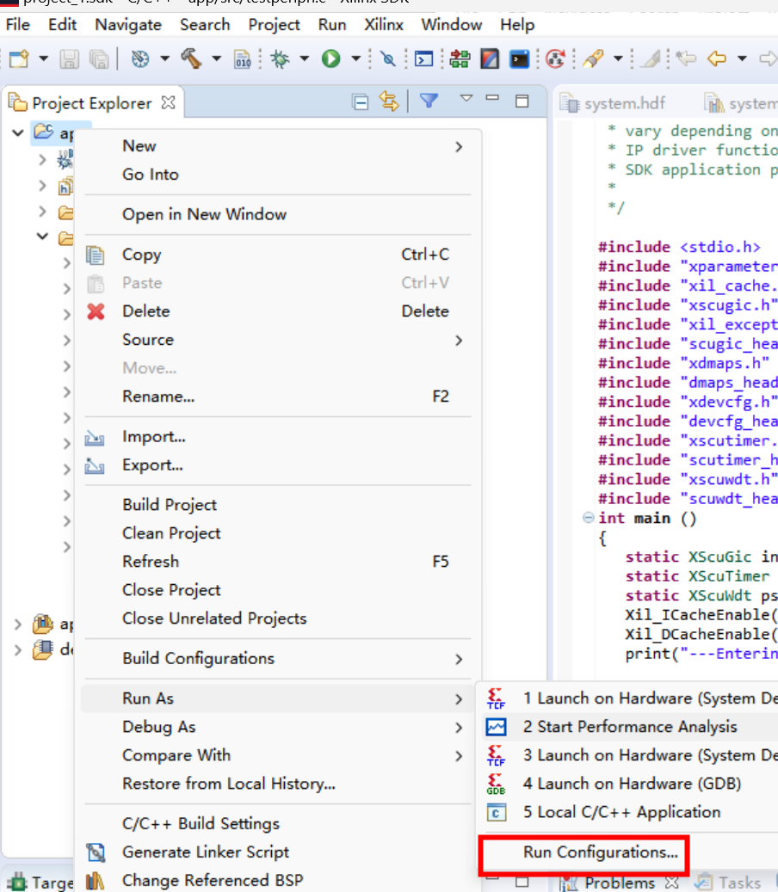The height and width of the screenshot is (892, 778).
Task: Switch to the Tasks tab
Action: [730, 883]
